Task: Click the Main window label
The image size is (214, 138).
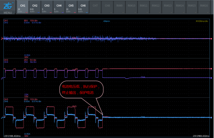Action: coord(106,21)
